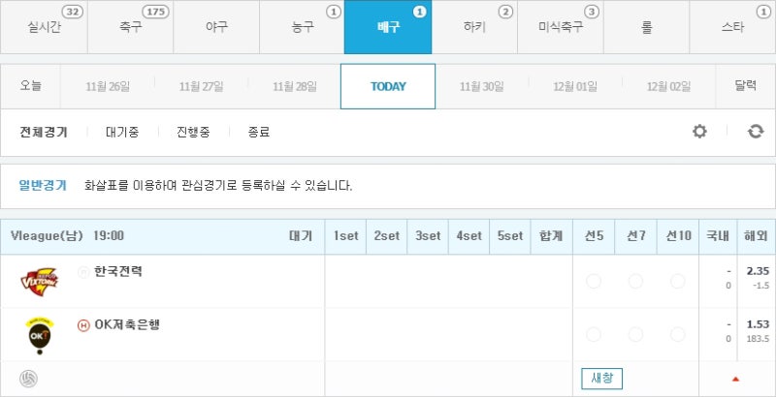The height and width of the screenshot is (397, 776).
Task: Open the 달력 calendar picker
Action: coord(745,86)
